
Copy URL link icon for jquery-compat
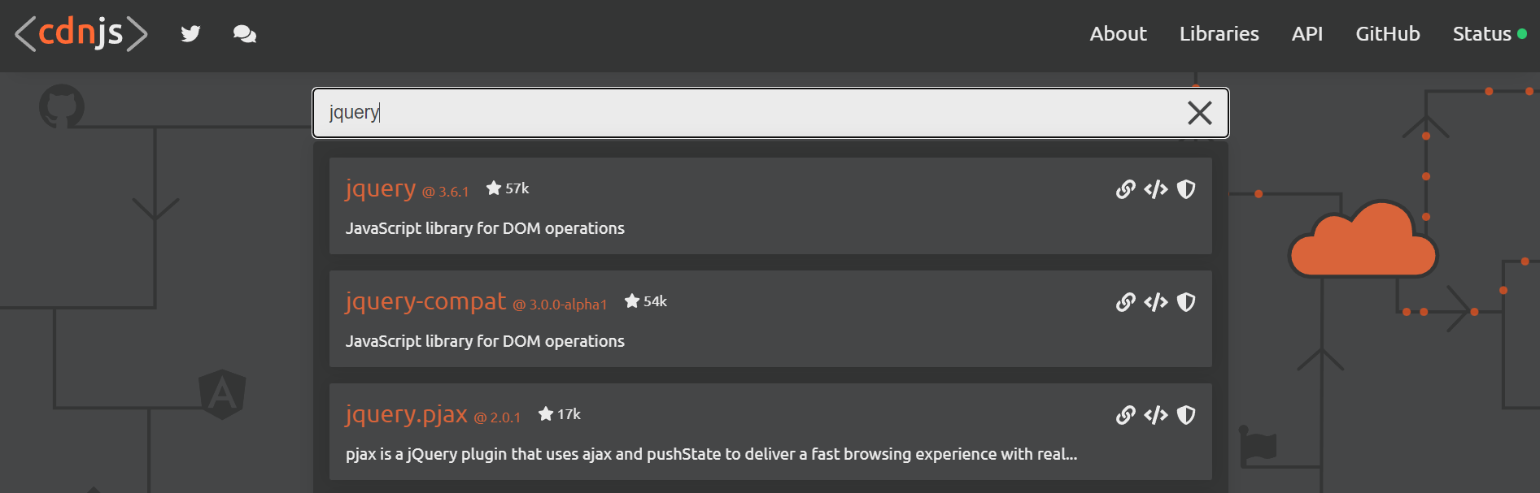(1125, 302)
